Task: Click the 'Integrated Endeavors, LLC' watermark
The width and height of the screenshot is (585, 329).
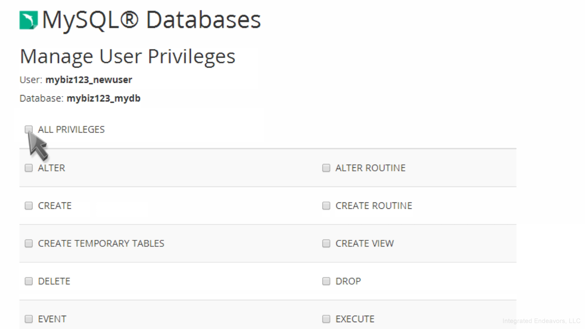Action: 541,321
